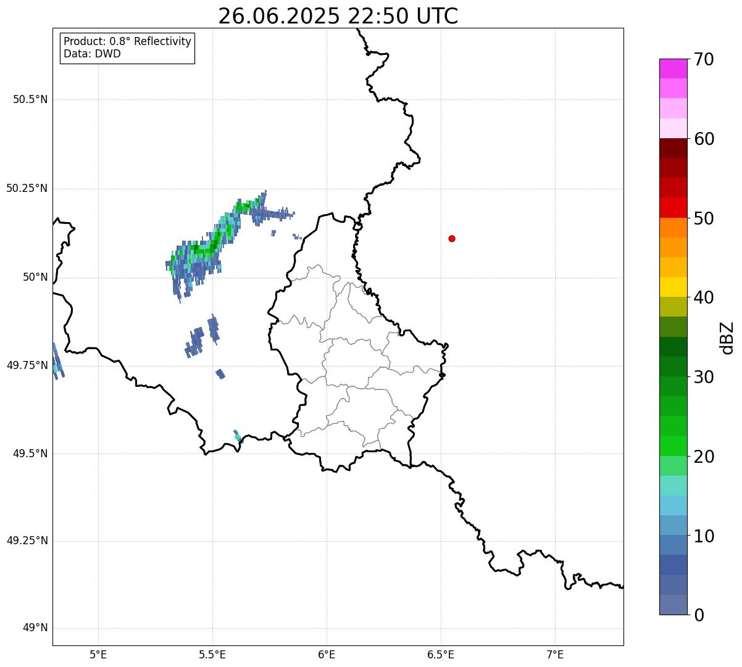Viewport: 742px width, 667px height.
Task: Click the latitude label "49°N"
Action: tap(35, 628)
